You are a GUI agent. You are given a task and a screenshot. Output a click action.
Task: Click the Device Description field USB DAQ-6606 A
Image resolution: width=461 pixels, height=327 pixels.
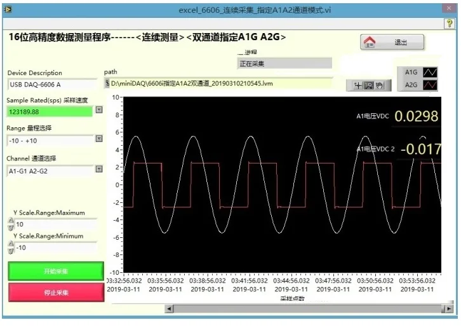pos(52,85)
